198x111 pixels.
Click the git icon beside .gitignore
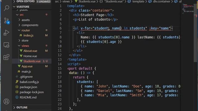pos(17,76)
